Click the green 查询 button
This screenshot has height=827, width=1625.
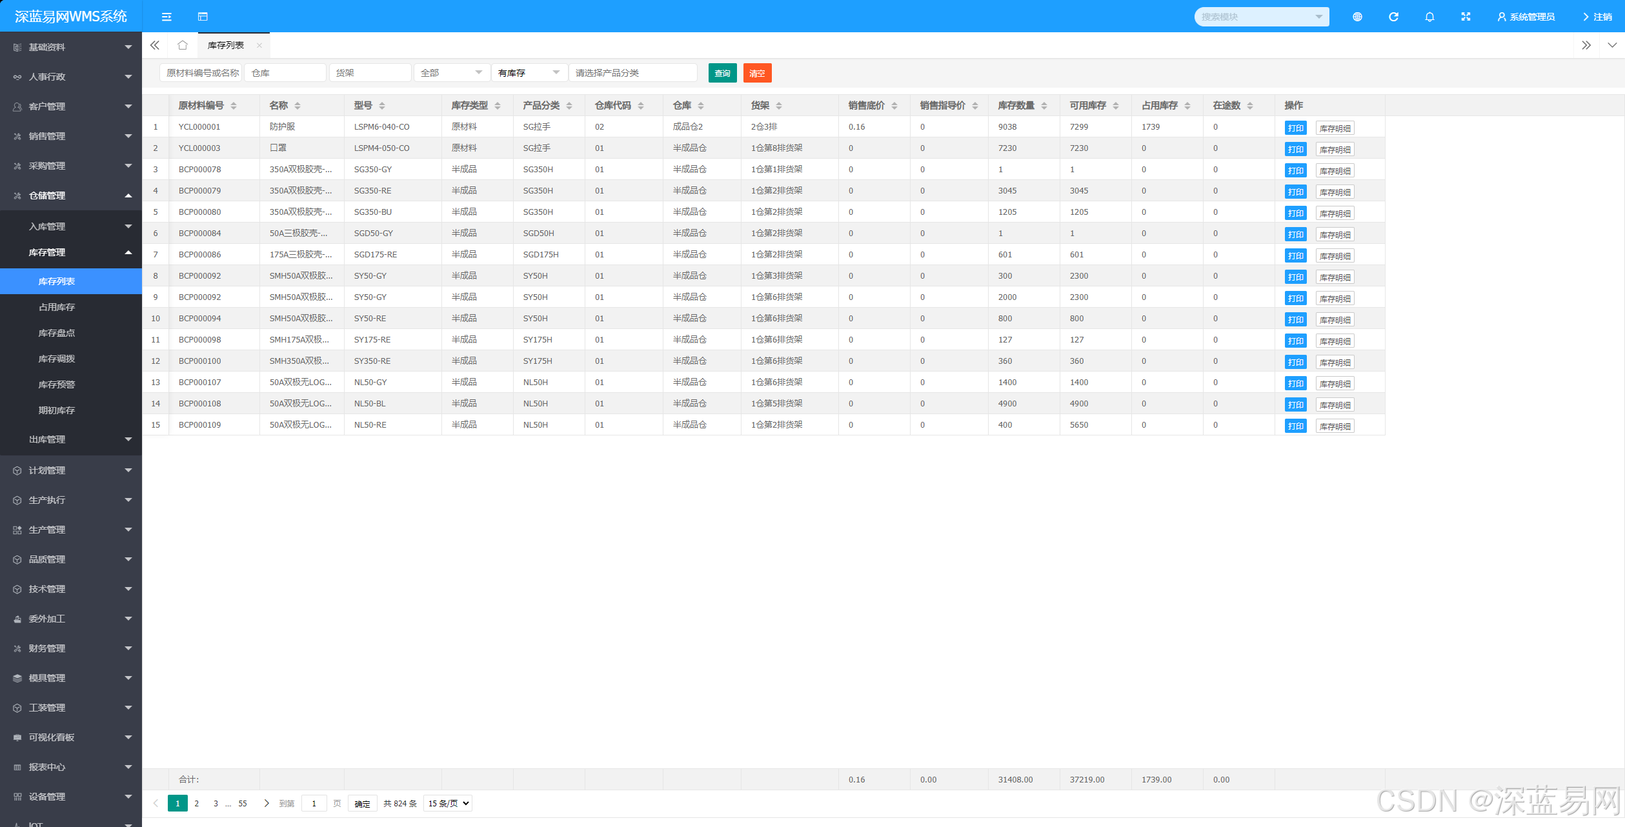pos(722,73)
